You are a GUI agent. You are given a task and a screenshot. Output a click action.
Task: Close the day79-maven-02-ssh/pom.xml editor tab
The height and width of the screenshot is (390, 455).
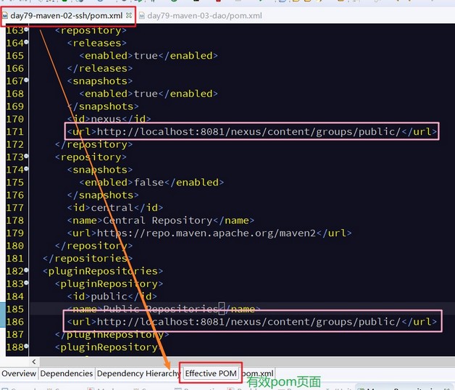pos(129,15)
